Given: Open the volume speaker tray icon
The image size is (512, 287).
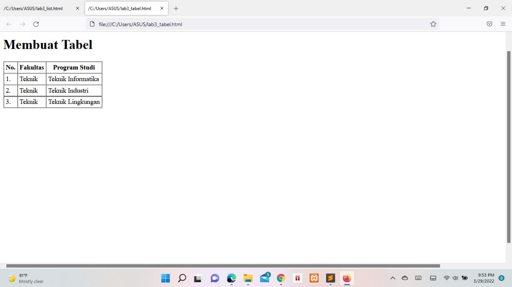Looking at the screenshot, I should click(455, 278).
